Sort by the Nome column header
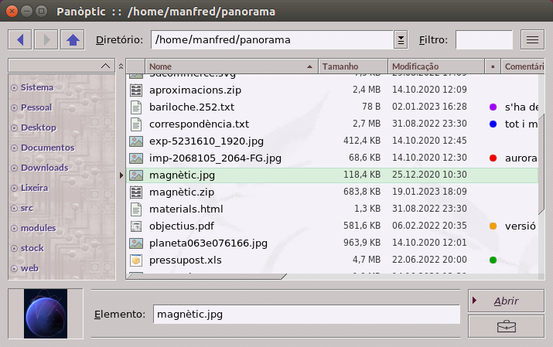 click(231, 66)
